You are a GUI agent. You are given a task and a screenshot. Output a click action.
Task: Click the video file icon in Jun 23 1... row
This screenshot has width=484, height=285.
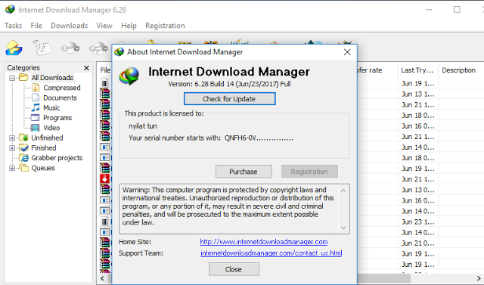pos(104,221)
